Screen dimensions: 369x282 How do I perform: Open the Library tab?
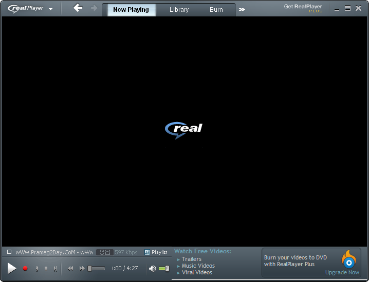click(x=179, y=10)
